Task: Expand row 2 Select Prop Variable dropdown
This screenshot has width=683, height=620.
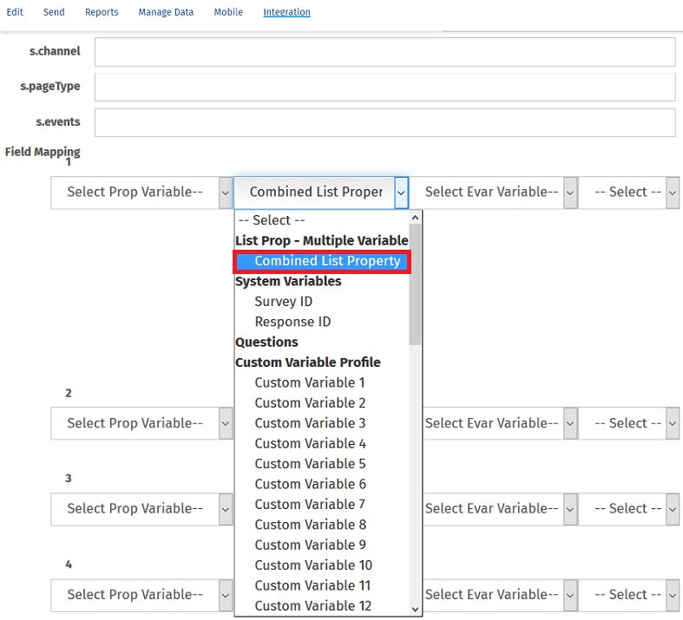Action: tap(141, 423)
